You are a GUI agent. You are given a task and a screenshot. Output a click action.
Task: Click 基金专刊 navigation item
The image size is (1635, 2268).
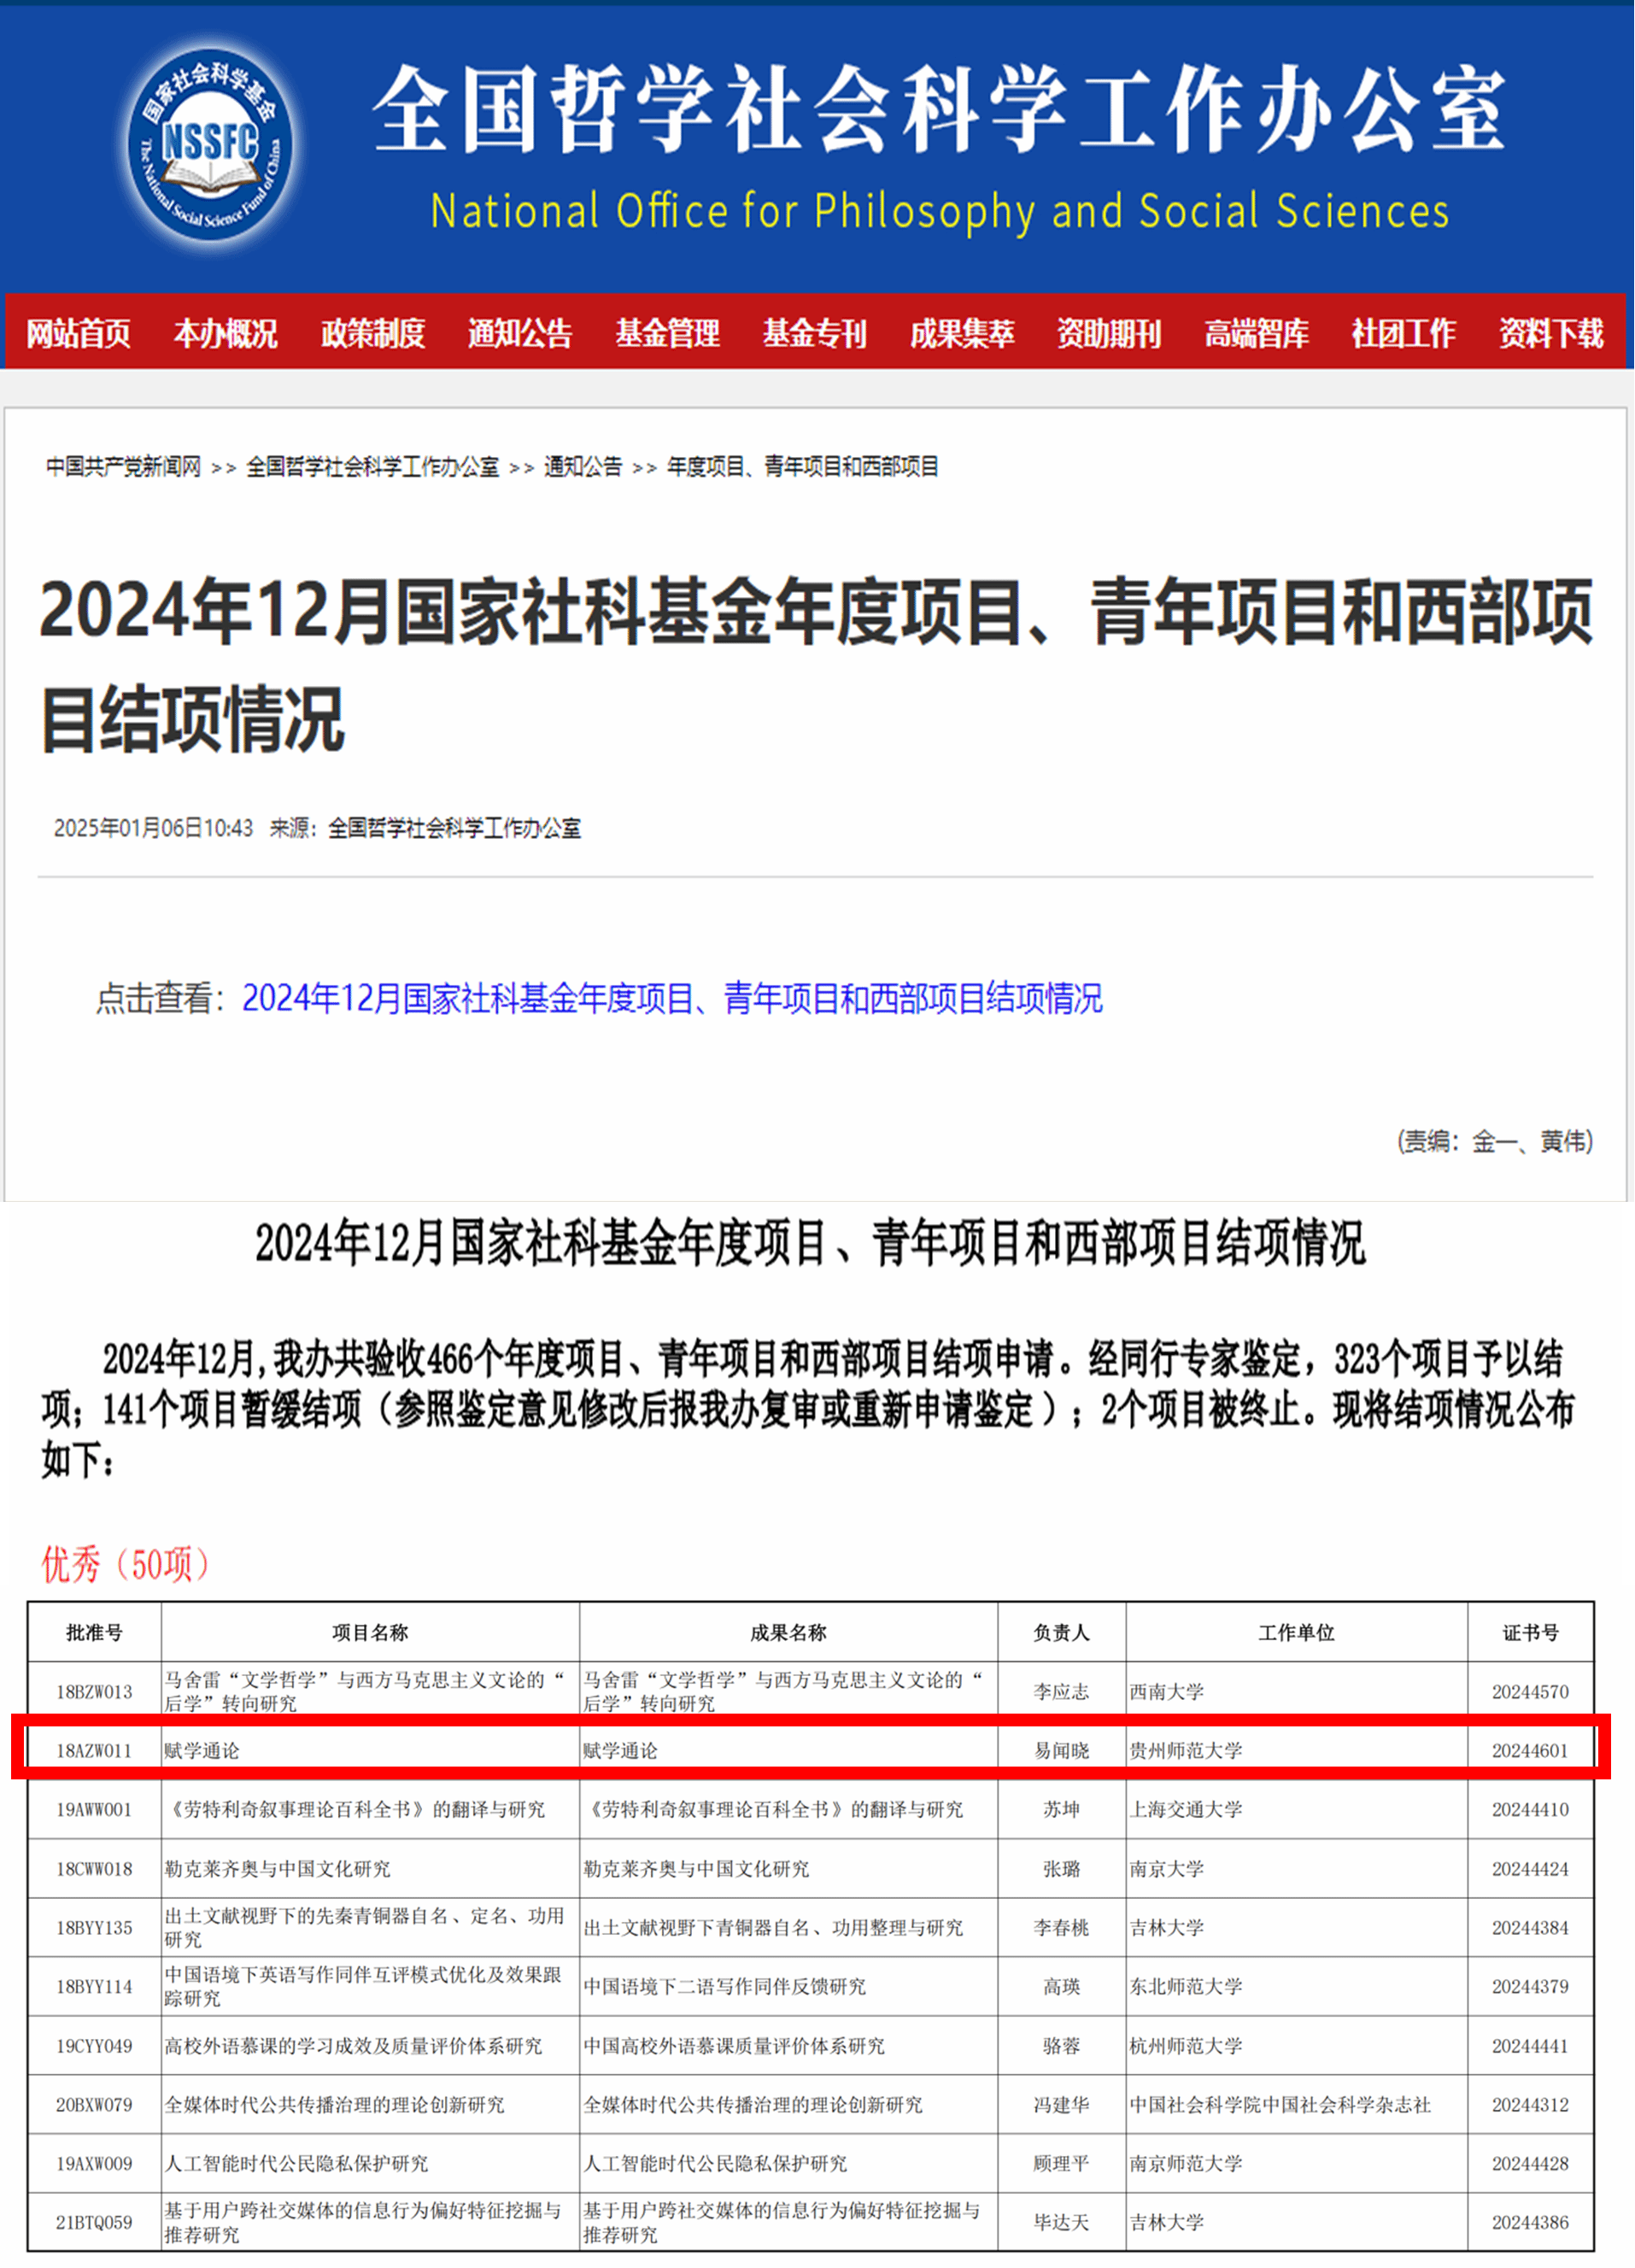(x=814, y=333)
